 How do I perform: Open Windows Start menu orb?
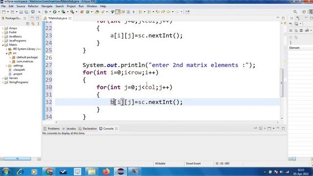tap(5, 172)
